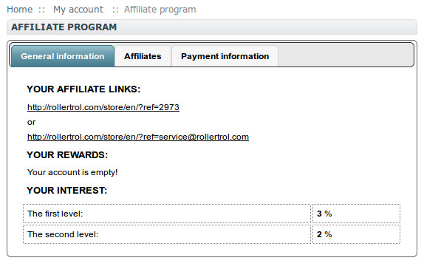Image resolution: width=424 pixels, height=269 pixels.
Task: Click 'The first level:' table cell
Action: [x=167, y=214]
